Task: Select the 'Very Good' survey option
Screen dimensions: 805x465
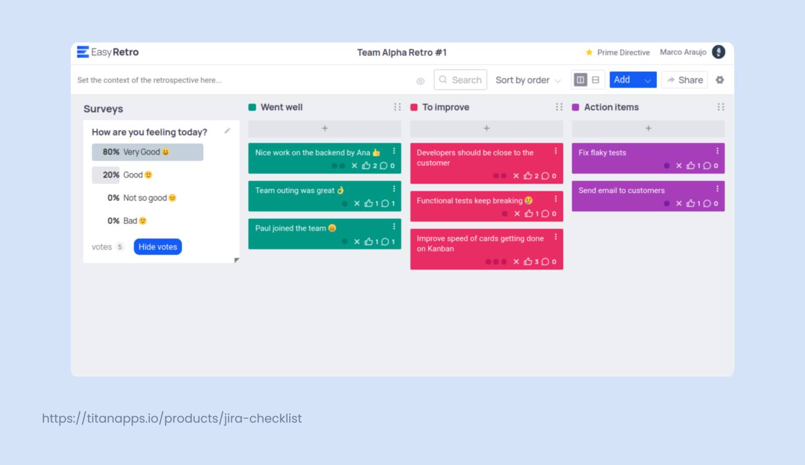Action: click(148, 152)
